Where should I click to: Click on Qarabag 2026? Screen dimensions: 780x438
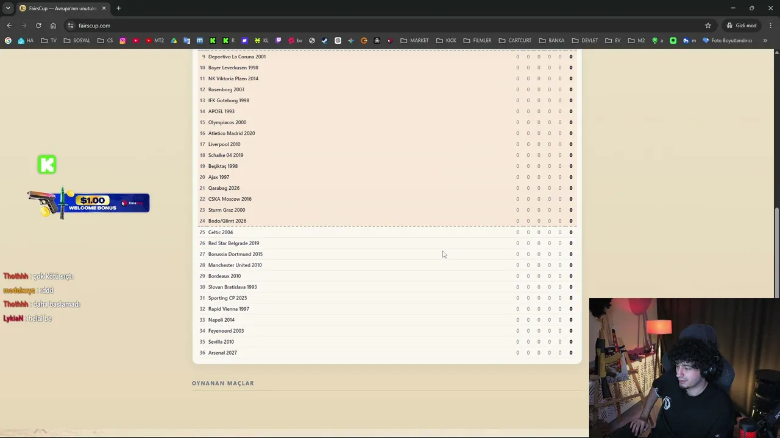224,188
